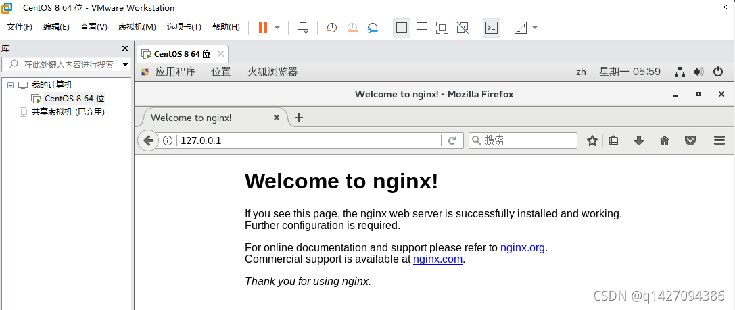Screen dimensions: 735x310
Task: Open the Firefox hamburger menu
Action: point(719,140)
